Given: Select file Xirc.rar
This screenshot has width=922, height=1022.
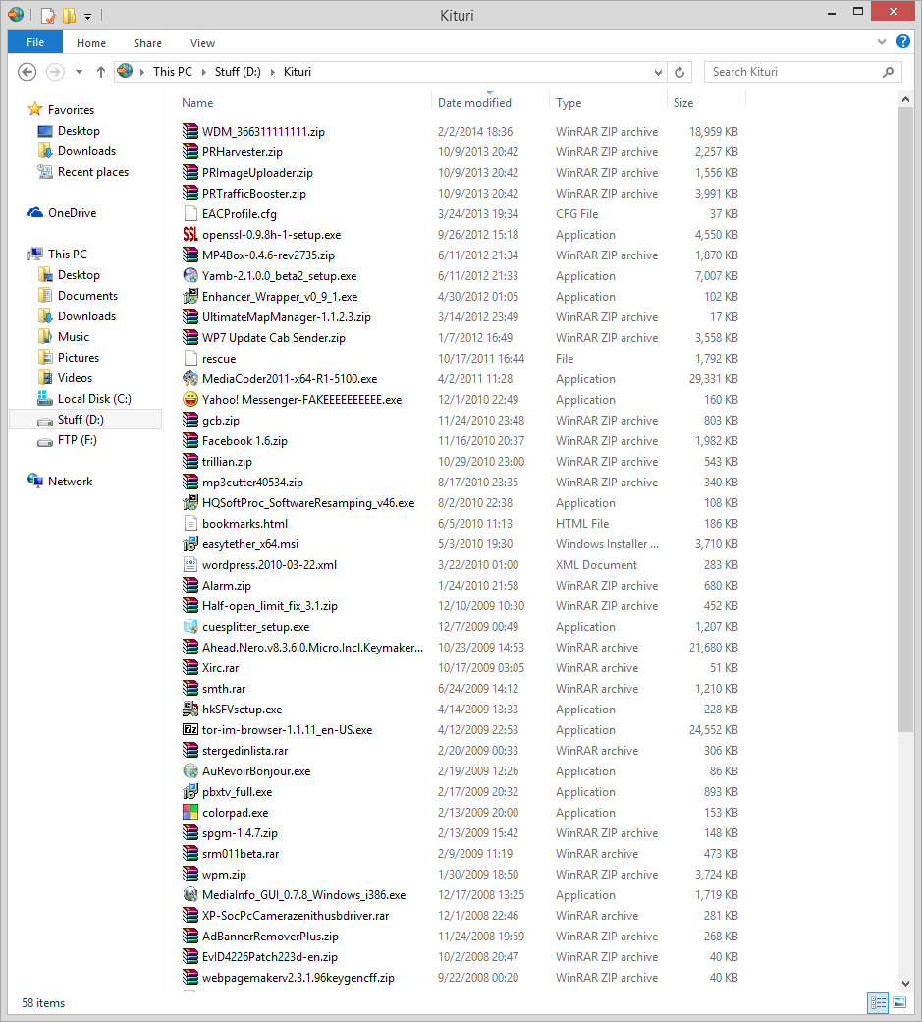Looking at the screenshot, I should click(x=220, y=668).
